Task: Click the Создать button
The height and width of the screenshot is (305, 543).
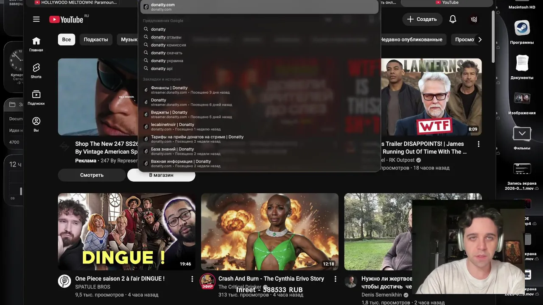Action: [422, 19]
